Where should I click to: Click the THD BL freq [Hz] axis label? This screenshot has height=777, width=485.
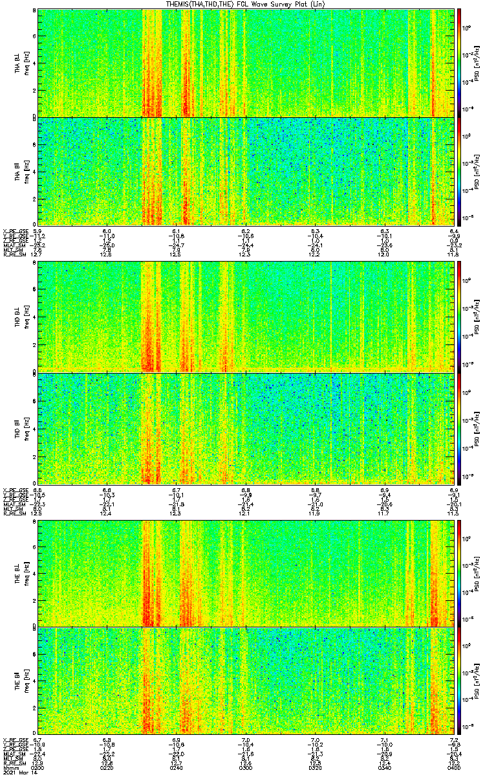[21, 317]
